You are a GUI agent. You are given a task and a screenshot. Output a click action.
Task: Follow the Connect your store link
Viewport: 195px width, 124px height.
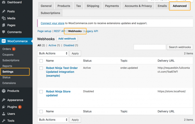(52, 23)
